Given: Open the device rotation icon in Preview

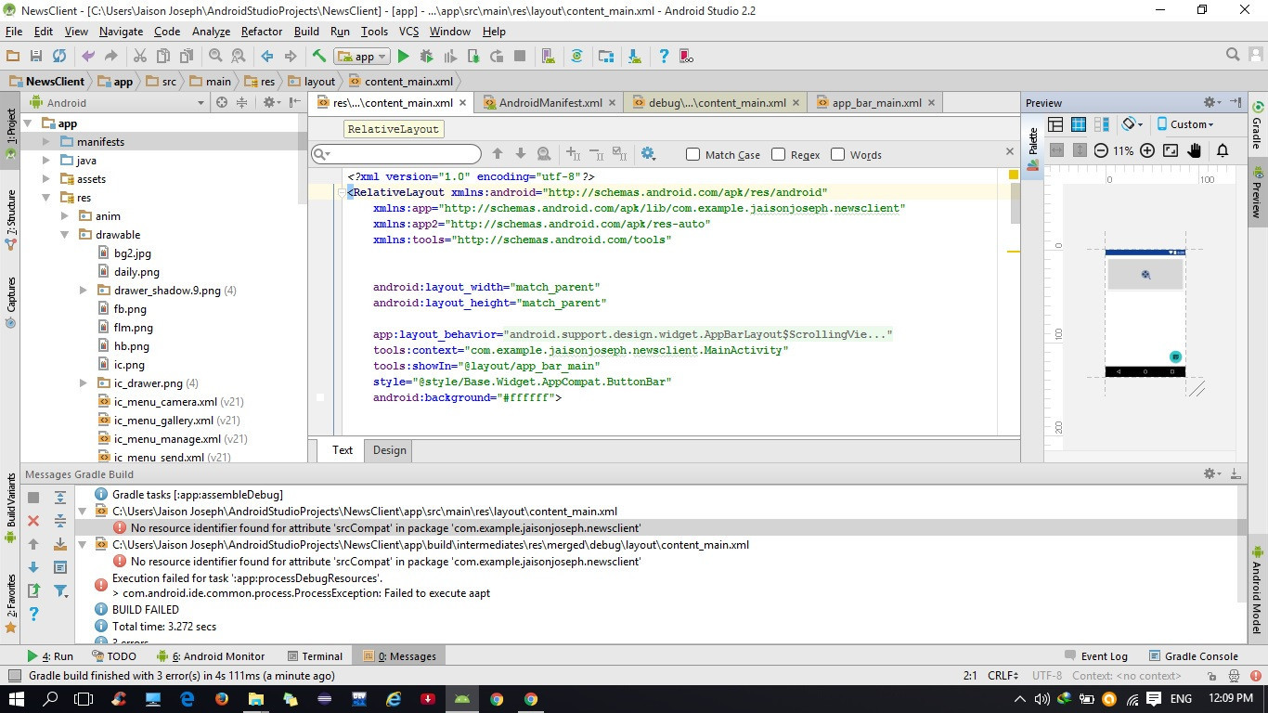Looking at the screenshot, I should pyautogui.click(x=1131, y=123).
